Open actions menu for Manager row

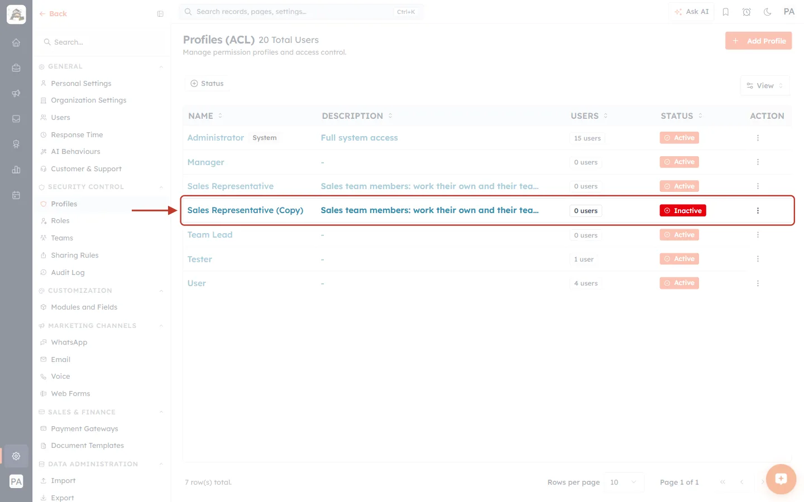coord(758,162)
